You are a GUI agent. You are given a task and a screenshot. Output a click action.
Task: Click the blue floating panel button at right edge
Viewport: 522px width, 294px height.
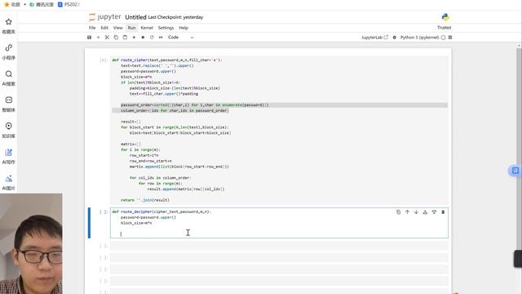point(515,171)
